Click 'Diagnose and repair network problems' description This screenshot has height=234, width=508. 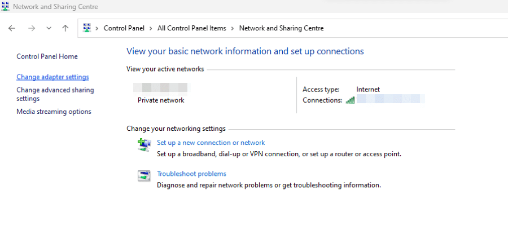point(269,186)
